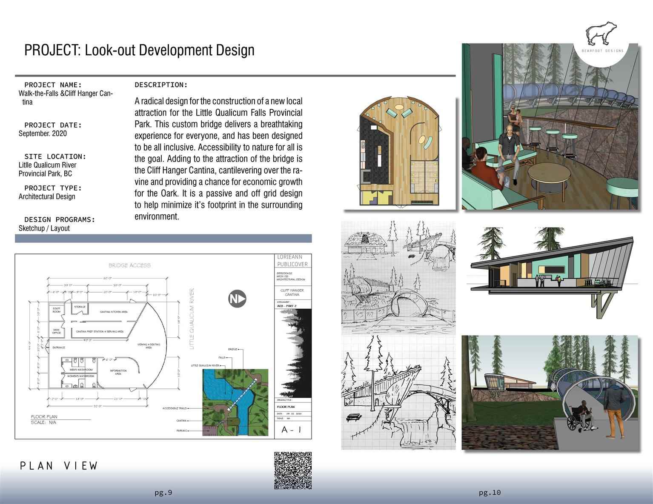Click "CLIFF HANGER CANTINA" in the title block
This screenshot has width=653, height=504.
(x=292, y=292)
